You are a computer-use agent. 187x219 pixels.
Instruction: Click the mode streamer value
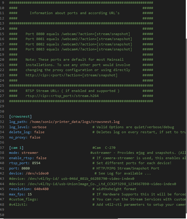pyautogui.click(x=30, y=153)
